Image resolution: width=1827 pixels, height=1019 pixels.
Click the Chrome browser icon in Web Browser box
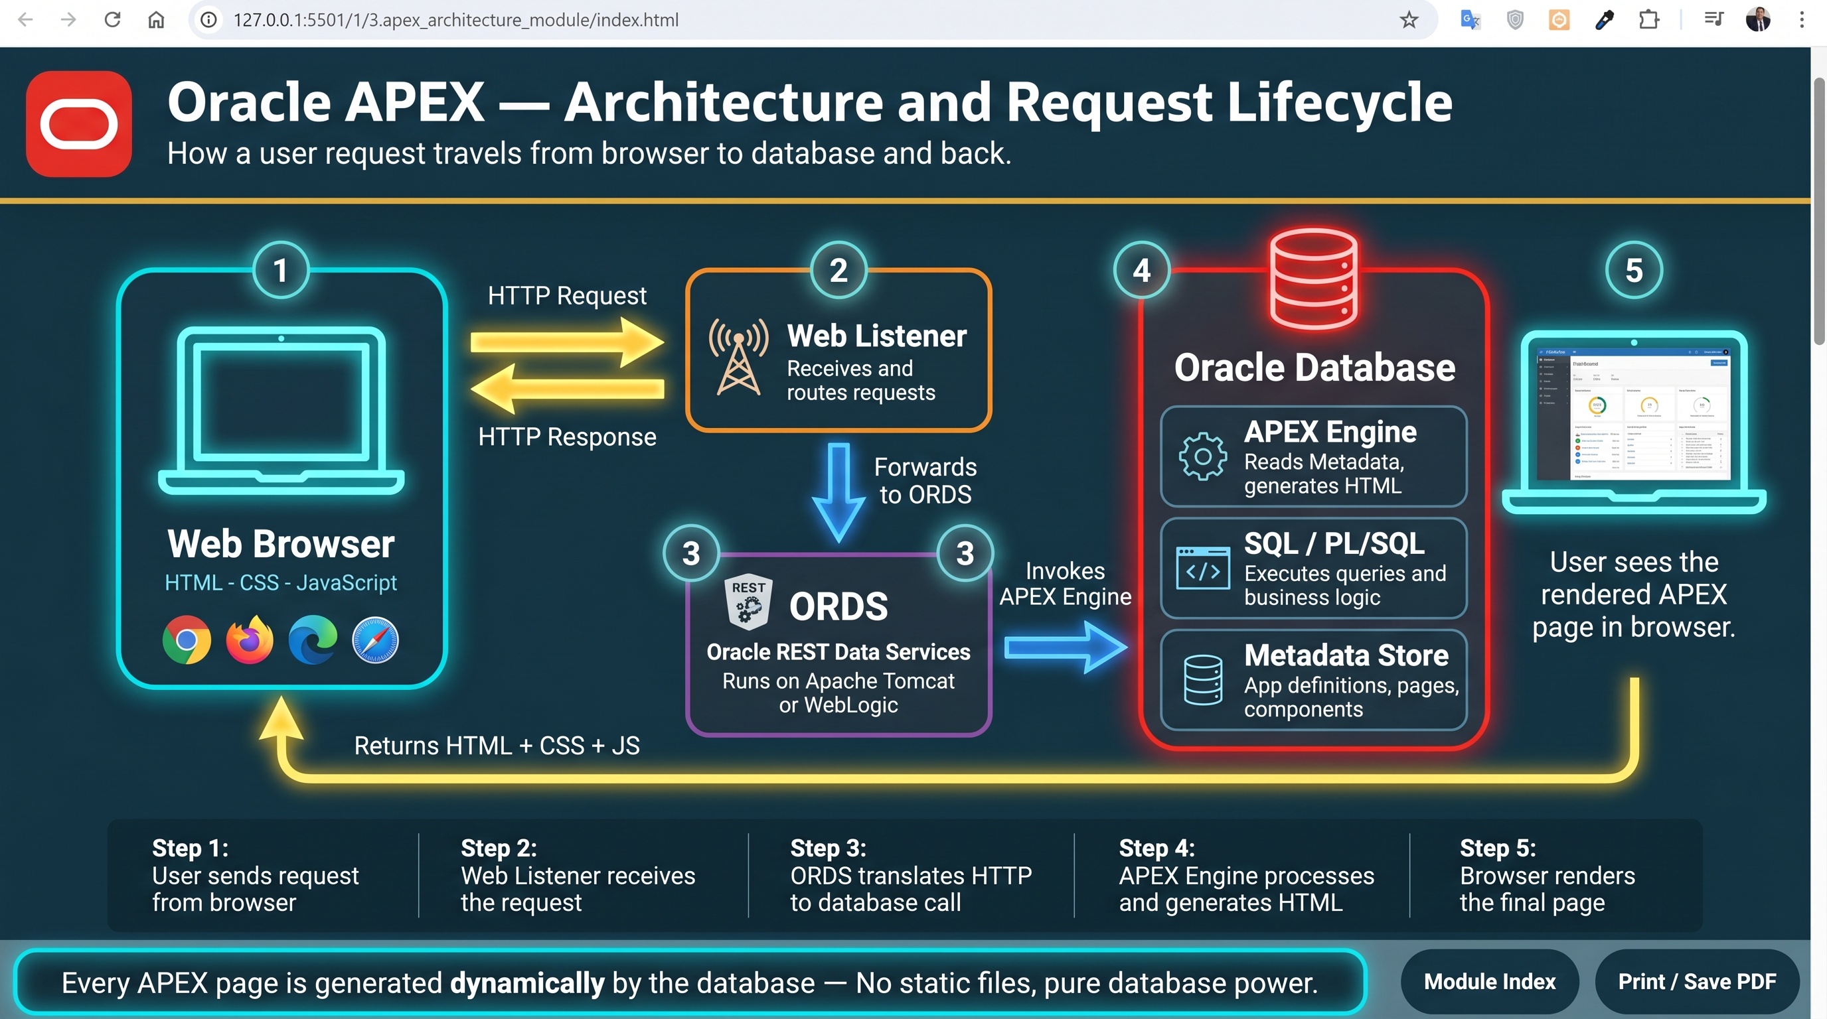187,639
